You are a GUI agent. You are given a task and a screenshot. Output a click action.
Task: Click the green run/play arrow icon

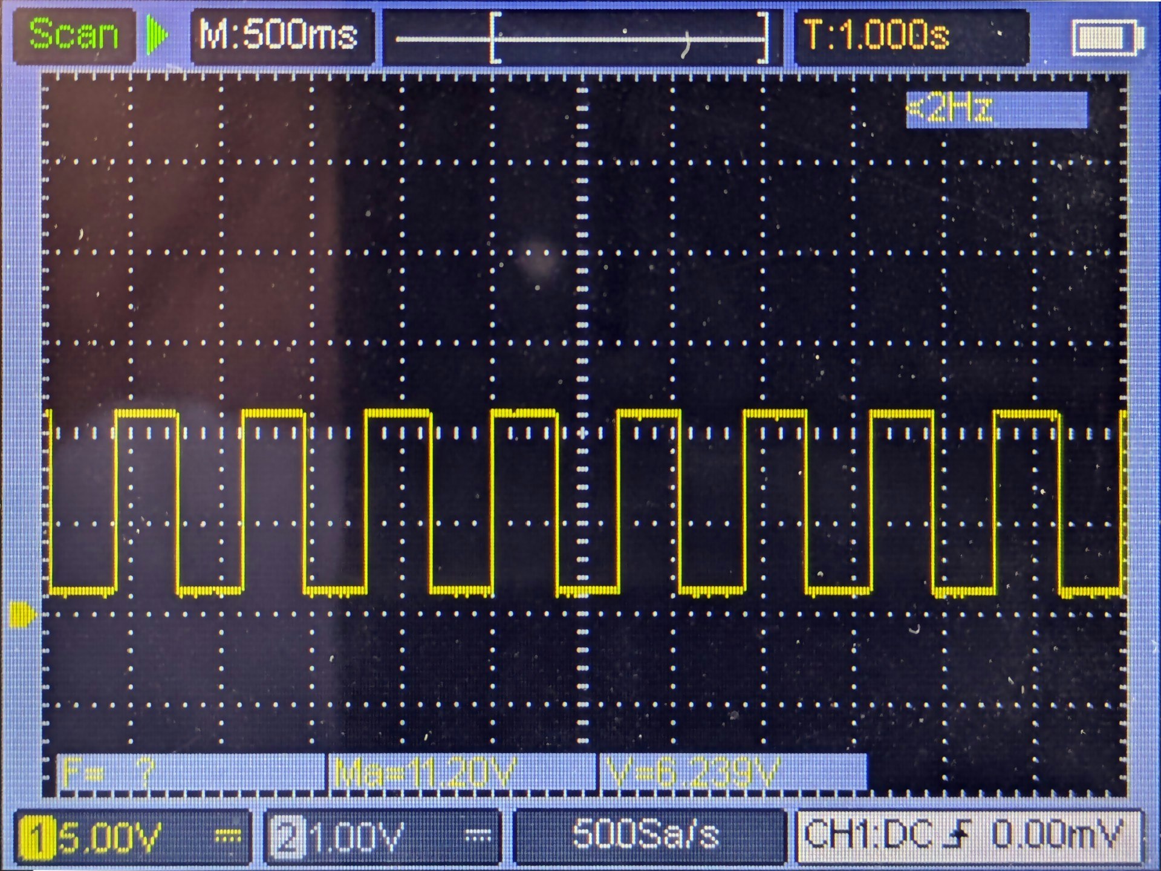tap(157, 35)
